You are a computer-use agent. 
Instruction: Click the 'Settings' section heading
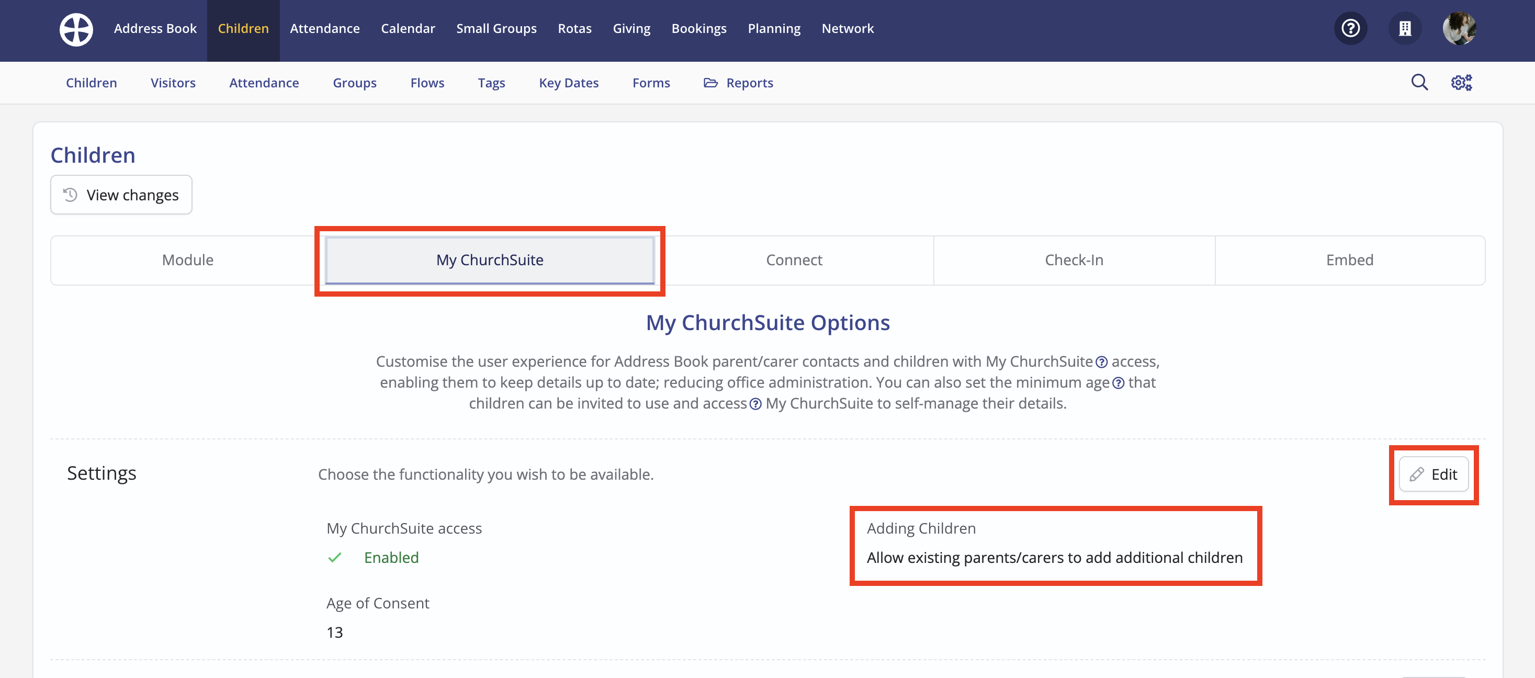tap(101, 473)
